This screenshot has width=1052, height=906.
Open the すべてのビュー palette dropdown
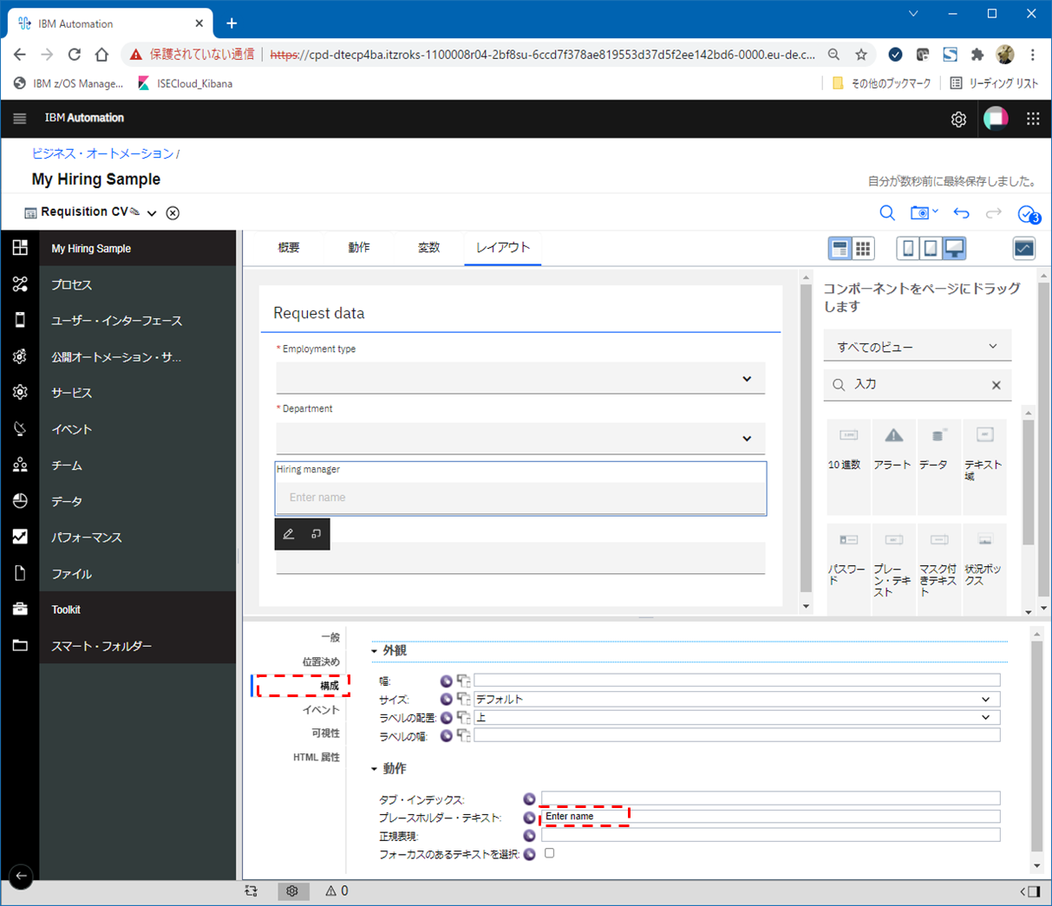coord(918,347)
